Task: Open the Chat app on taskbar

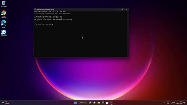Action: pyautogui.click(x=94, y=103)
